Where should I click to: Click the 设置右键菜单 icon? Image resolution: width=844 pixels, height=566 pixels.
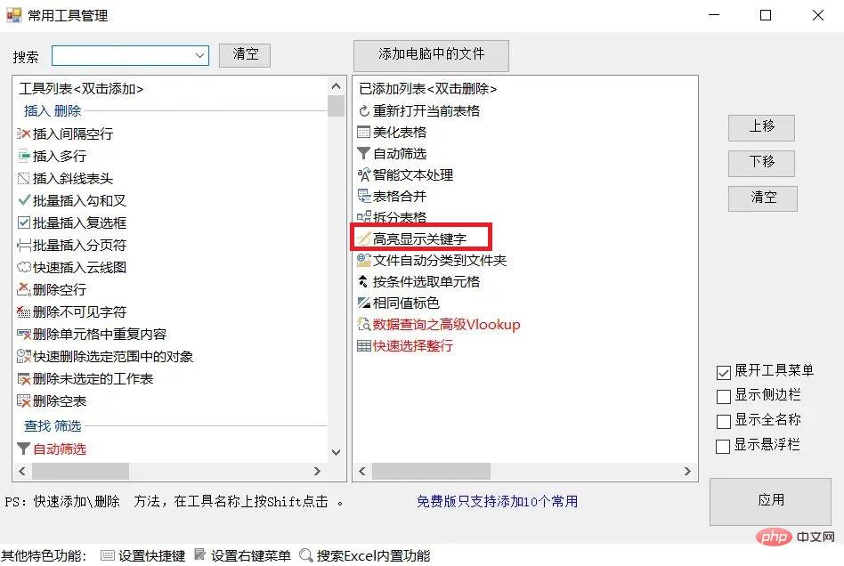coord(200,554)
